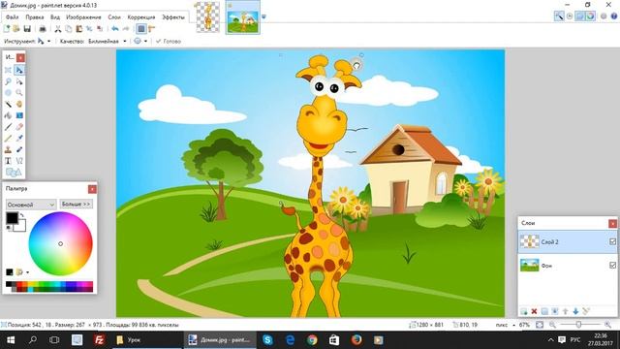This screenshot has width=620, height=349.
Task: Move layer down with blue arrow
Action: click(x=575, y=312)
